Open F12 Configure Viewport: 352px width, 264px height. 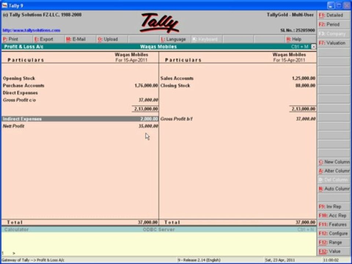tap(334, 234)
